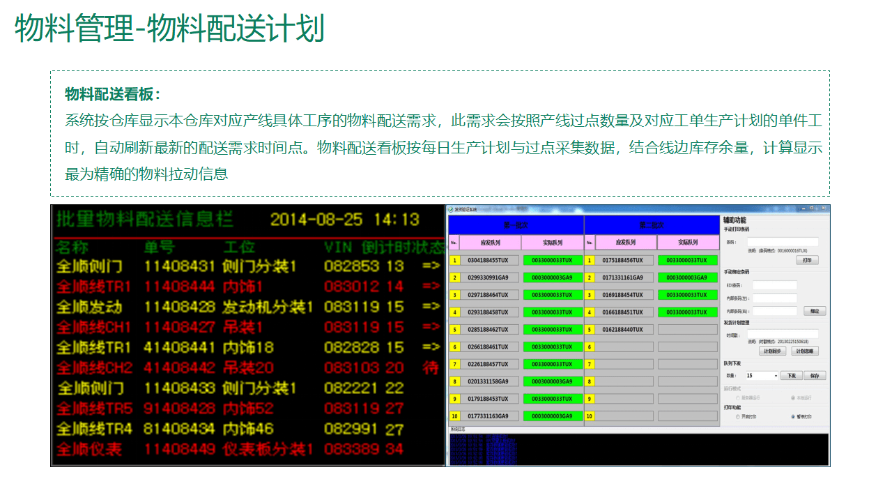This screenshot has height=502, width=892.
Task: Select second batch cell 0169188454TUX
Action: coord(624,295)
